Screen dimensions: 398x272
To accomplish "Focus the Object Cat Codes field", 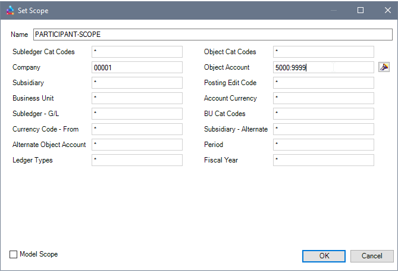I will [x=323, y=52].
